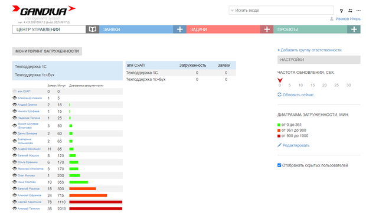Toggle visibility eye for апи СУАП
The width and height of the screenshot is (366, 215).
point(15,92)
